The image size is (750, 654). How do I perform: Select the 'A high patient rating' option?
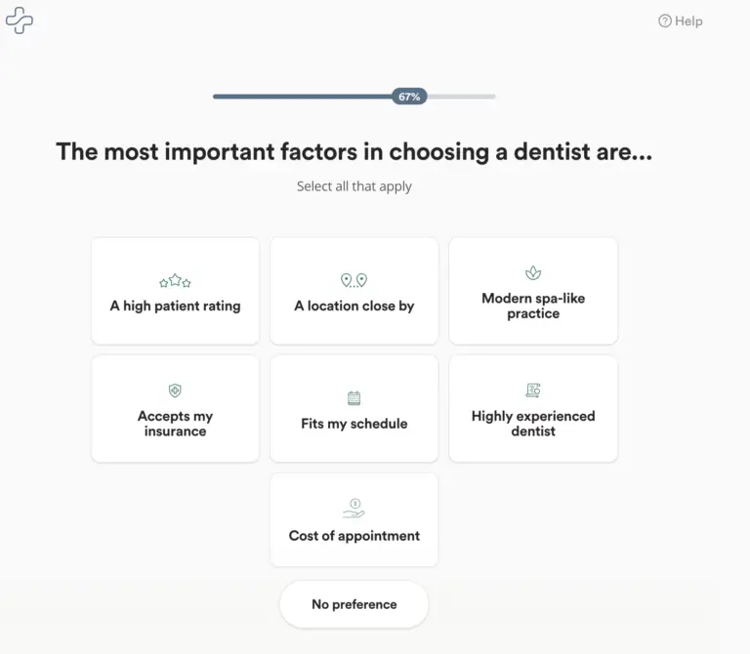pos(175,291)
